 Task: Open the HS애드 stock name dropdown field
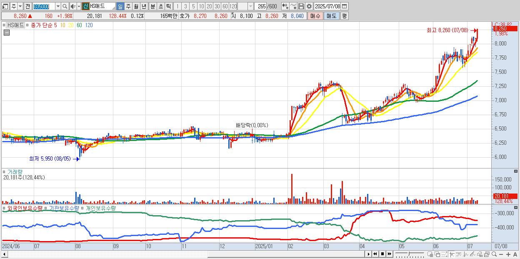point(102,6)
